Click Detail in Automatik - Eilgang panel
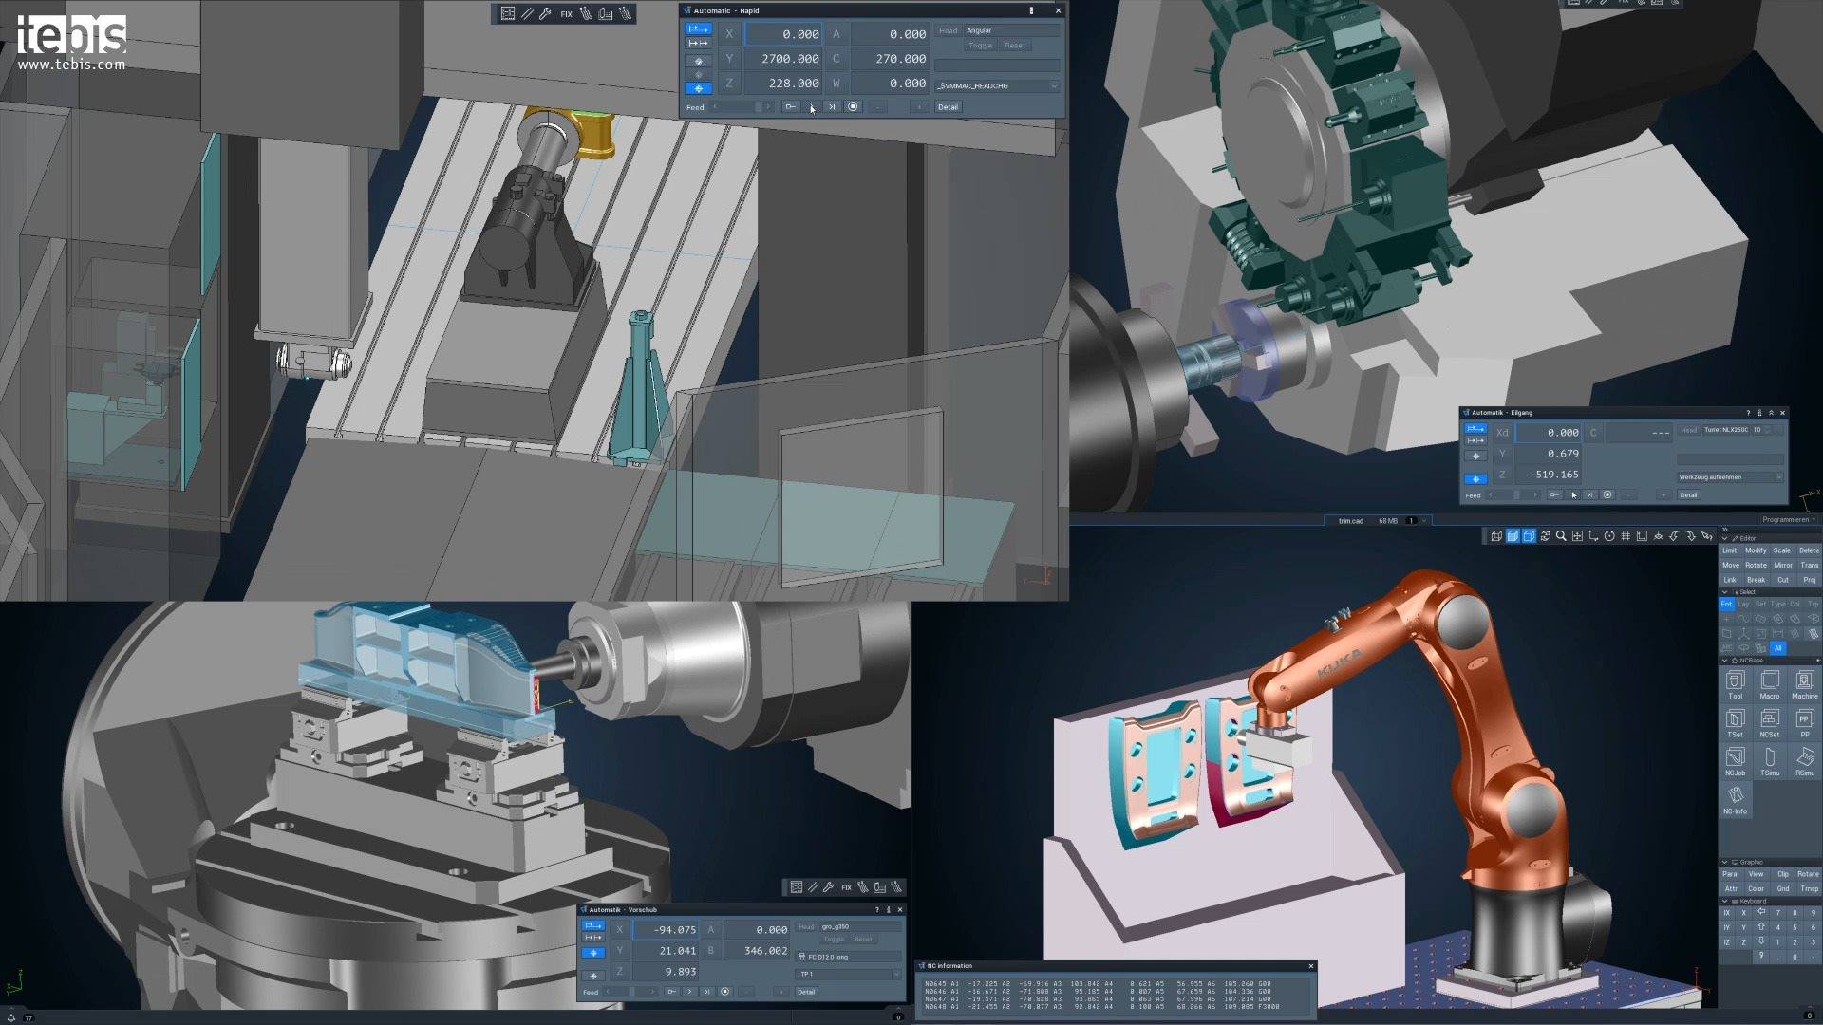This screenshot has width=1823, height=1025. pyautogui.click(x=1688, y=495)
